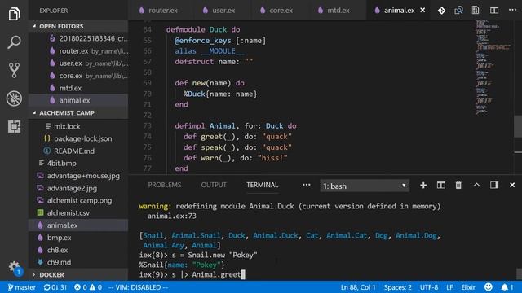Change encoding via UTF-8 status entry

(x=429, y=287)
